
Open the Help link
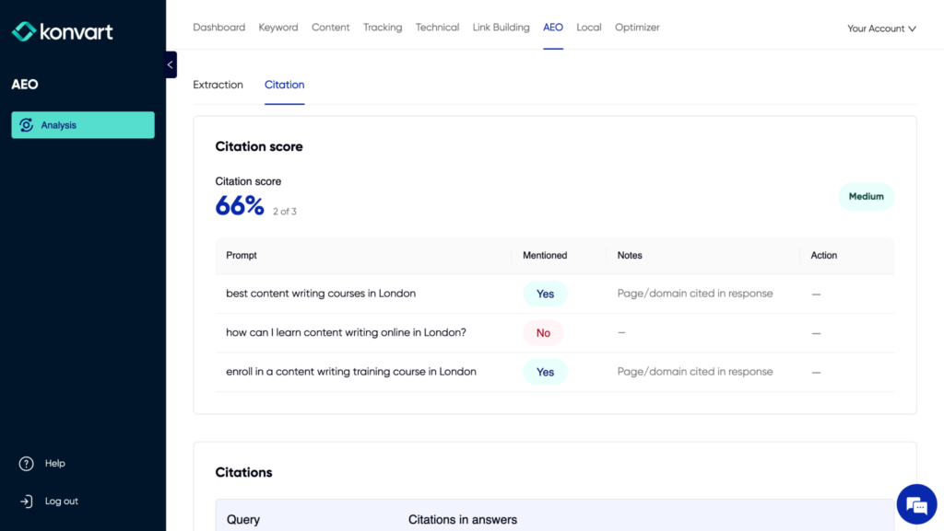click(x=54, y=463)
